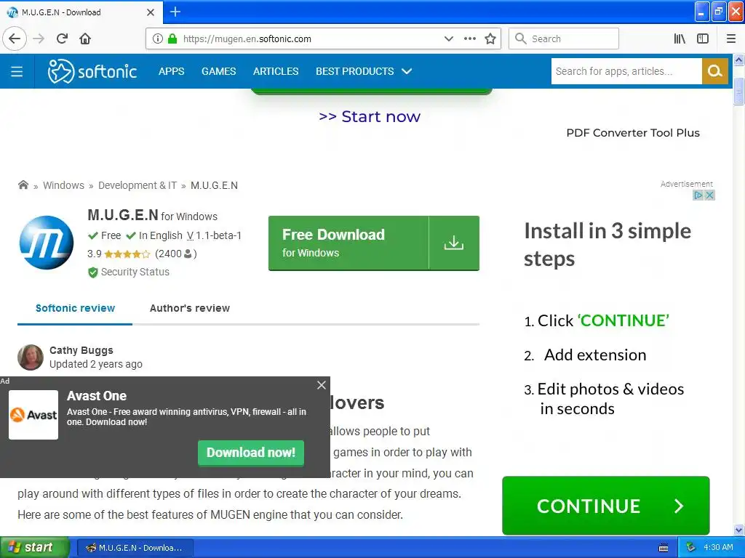Open the Windows start button
The height and width of the screenshot is (558, 745).
click(34, 548)
